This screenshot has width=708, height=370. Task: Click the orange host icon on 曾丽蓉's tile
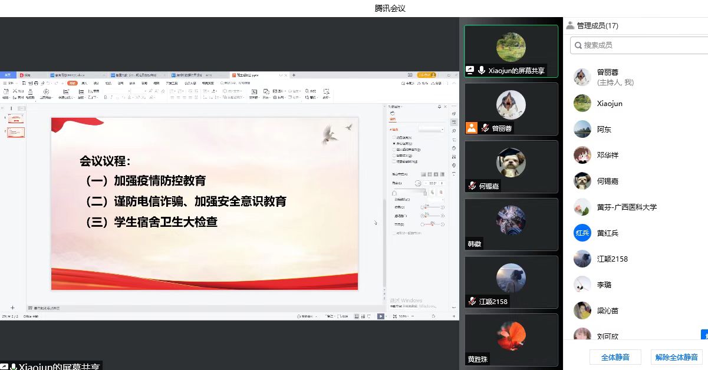click(x=471, y=128)
